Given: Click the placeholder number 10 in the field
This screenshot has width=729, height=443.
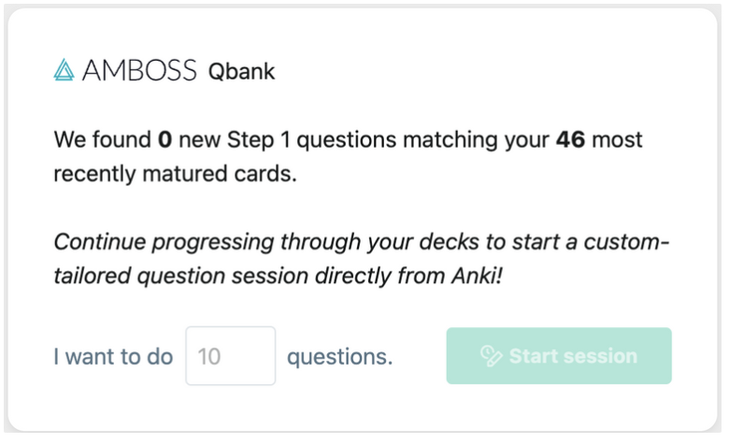Looking at the screenshot, I should (x=208, y=356).
